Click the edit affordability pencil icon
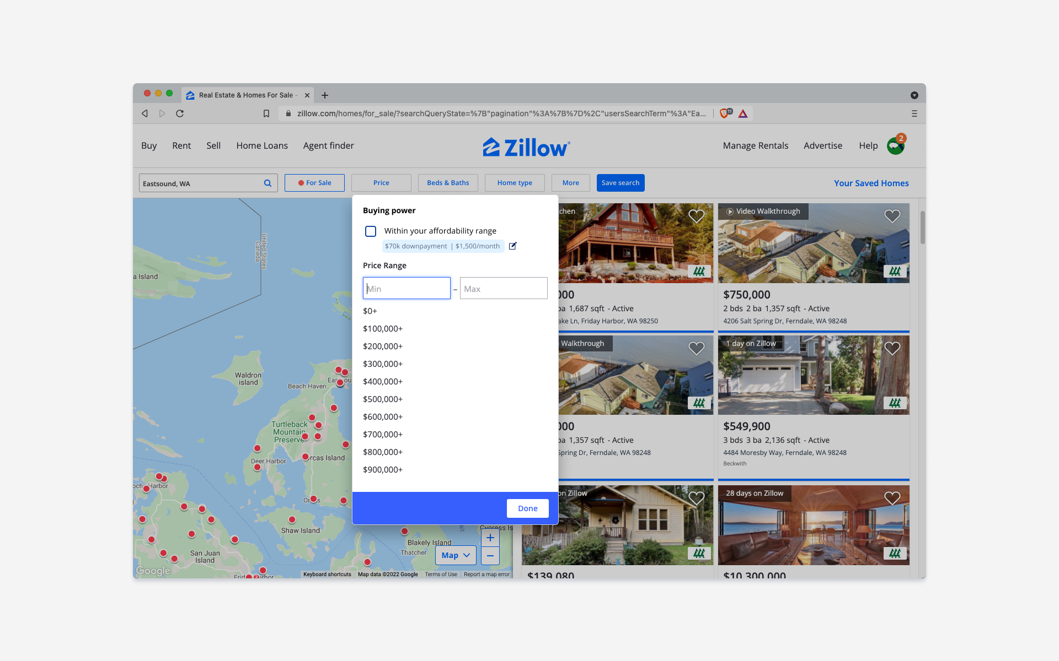This screenshot has width=1059, height=661. click(512, 246)
